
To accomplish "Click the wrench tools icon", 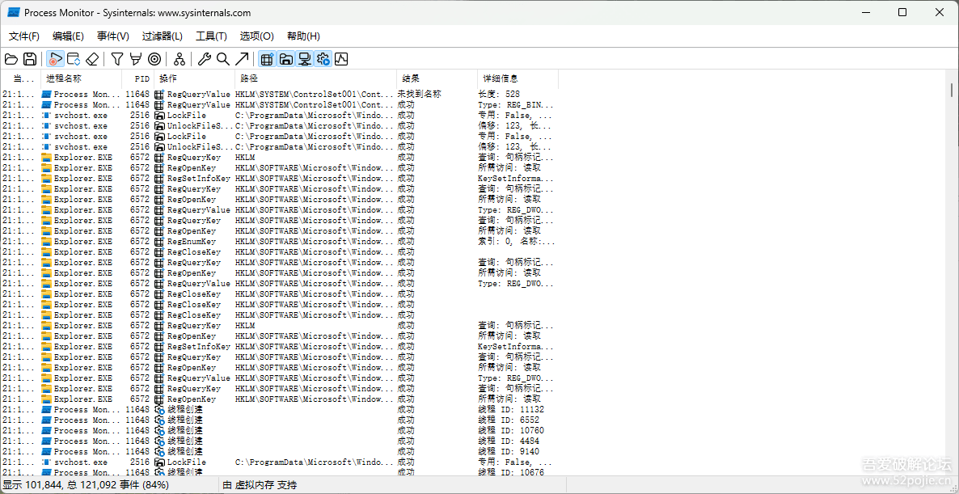I will (x=205, y=59).
